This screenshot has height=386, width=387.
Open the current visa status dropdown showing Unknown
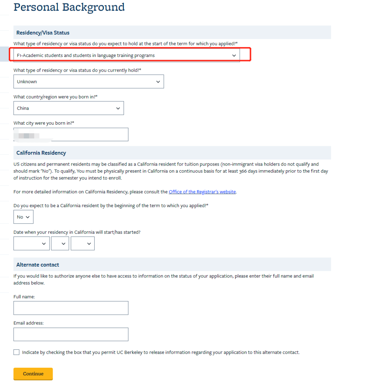coord(89,82)
